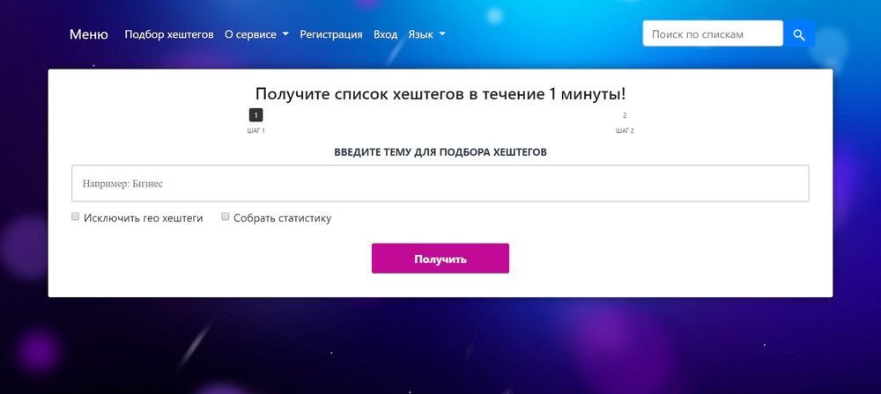Click the magnifying glass search icon

click(x=799, y=34)
